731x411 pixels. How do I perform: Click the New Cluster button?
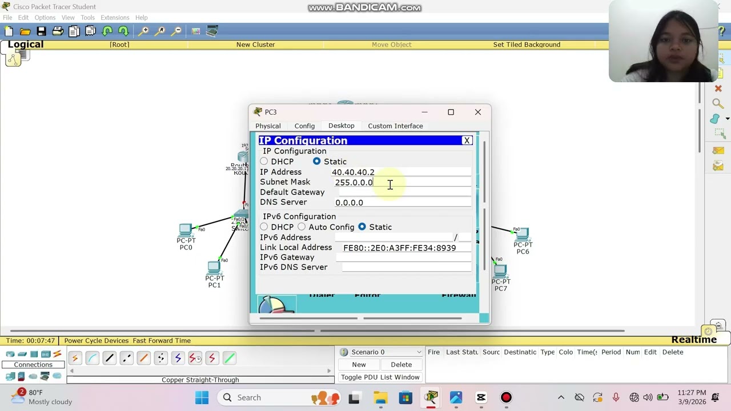255,45
